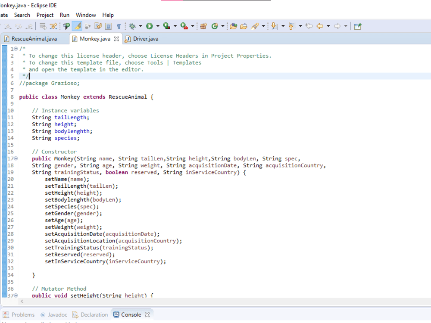431x323 pixels.
Task: Toggle the Mark Occurrences highlighter
Action: [78, 26]
